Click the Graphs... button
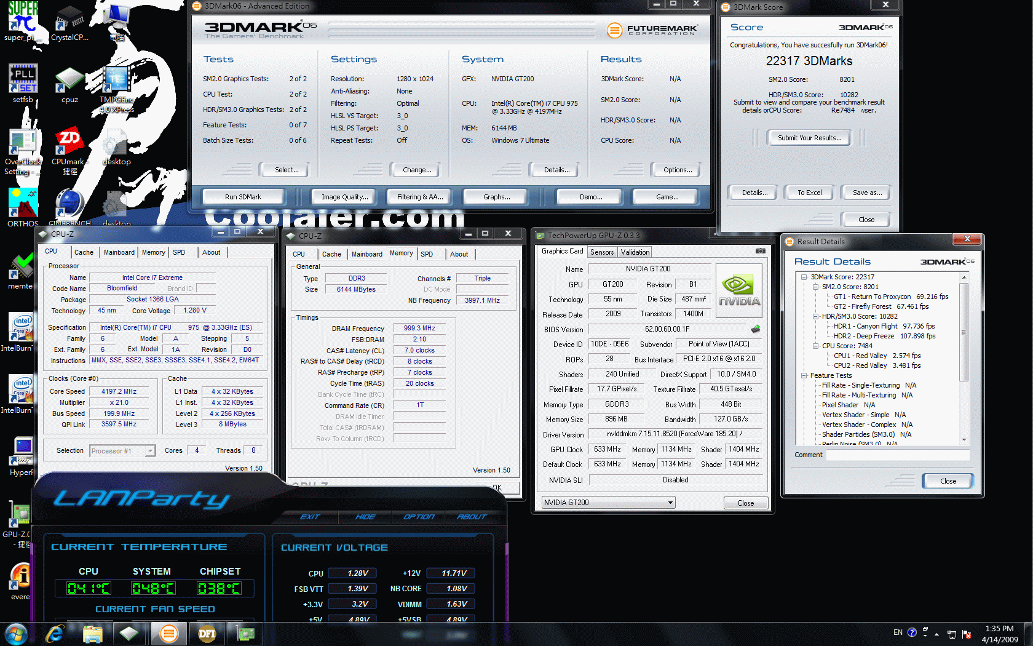 pos(496,197)
